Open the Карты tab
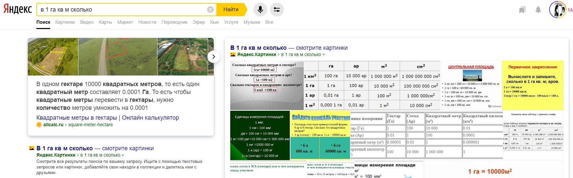Viewport: 573px width, 178px height. (x=105, y=22)
